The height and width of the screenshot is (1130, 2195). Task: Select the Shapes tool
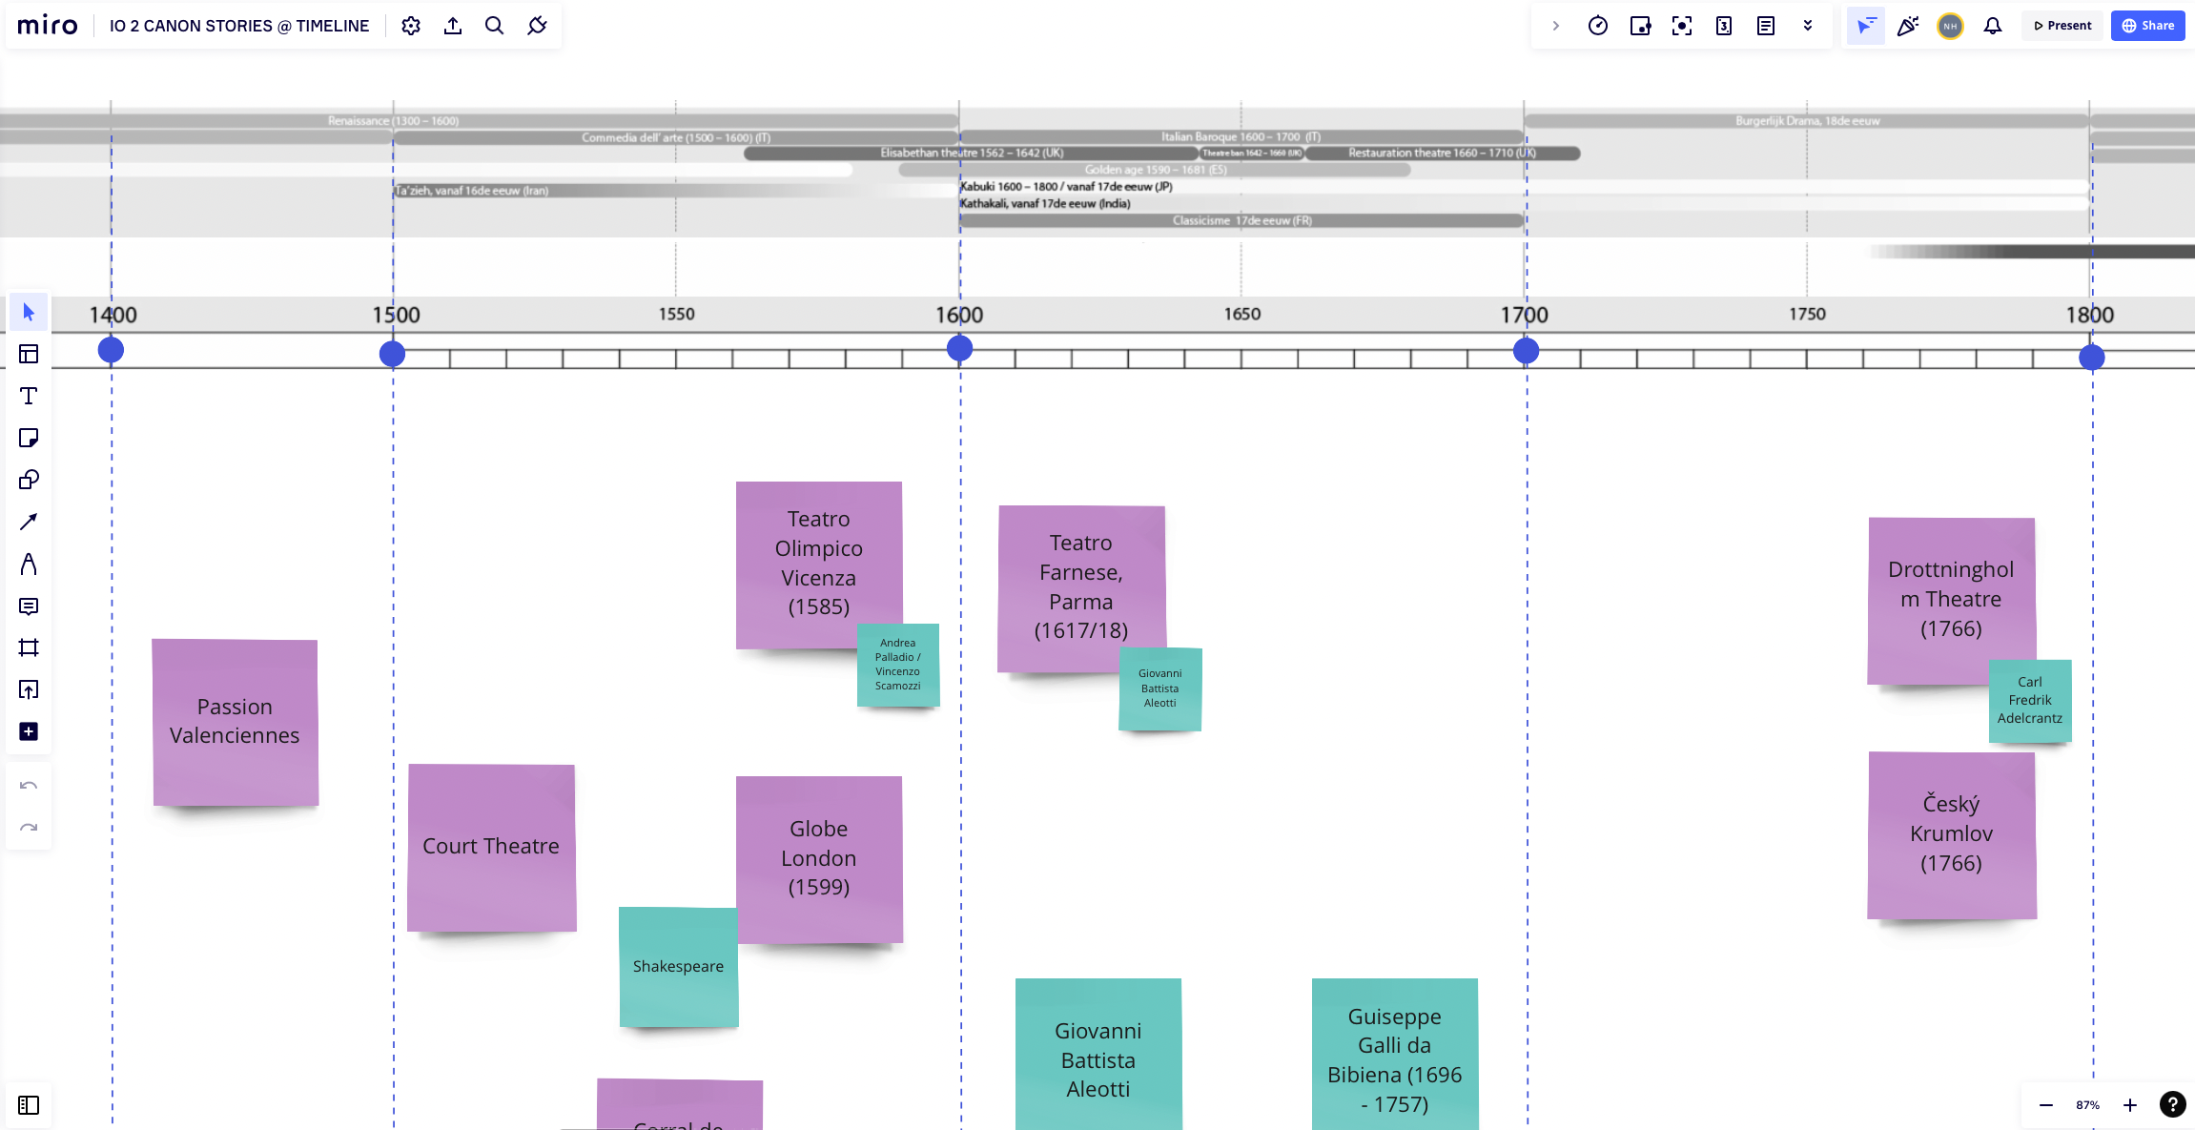[29, 480]
